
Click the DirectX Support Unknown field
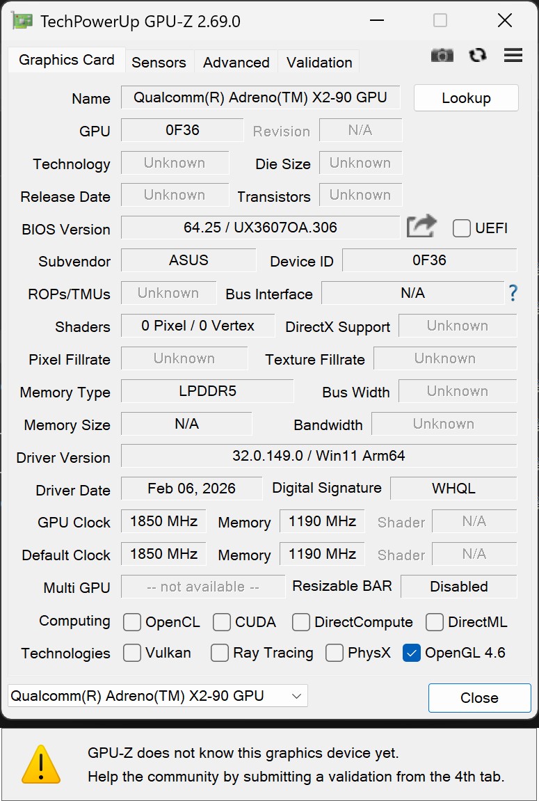coord(458,326)
